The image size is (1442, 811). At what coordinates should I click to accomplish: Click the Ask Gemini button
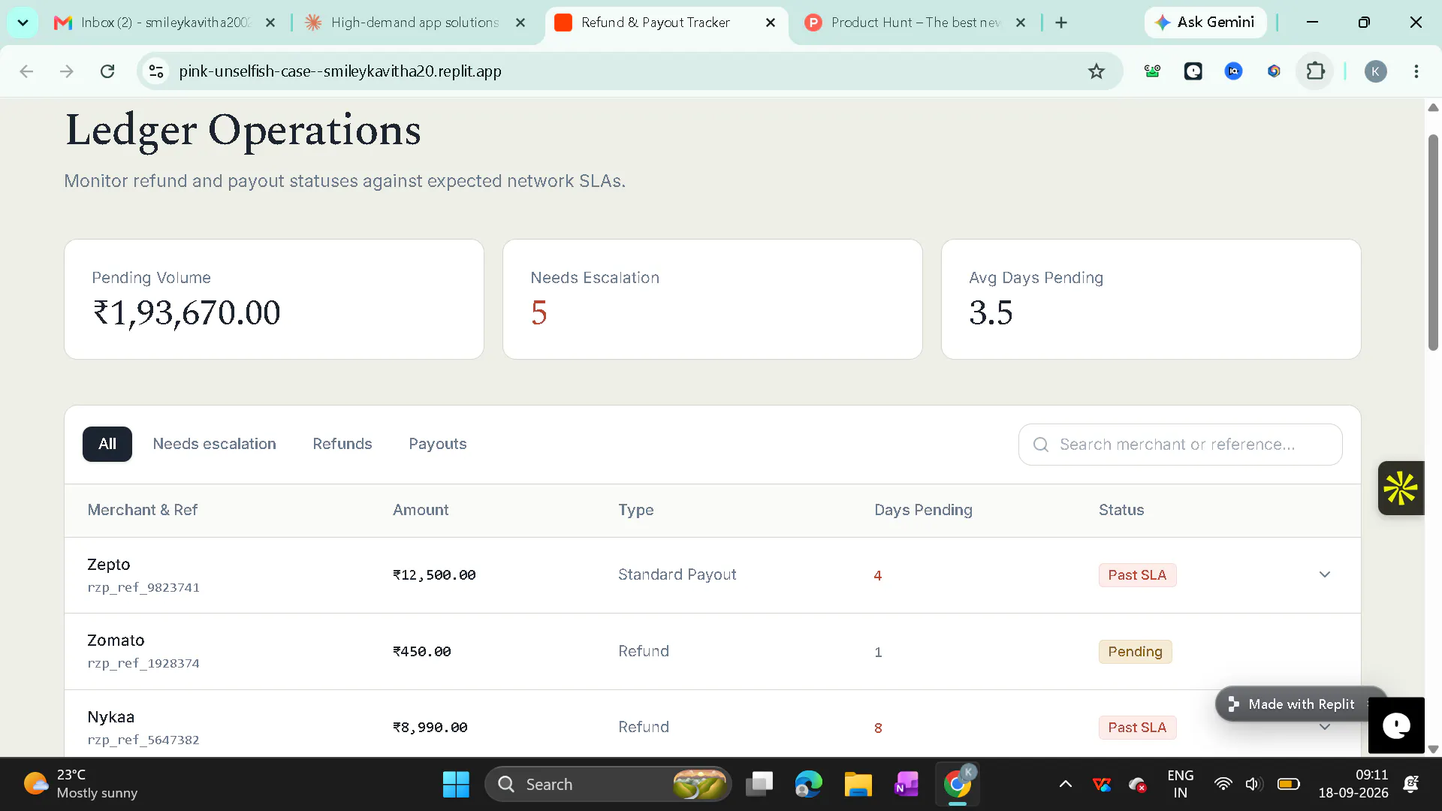pos(1205,23)
